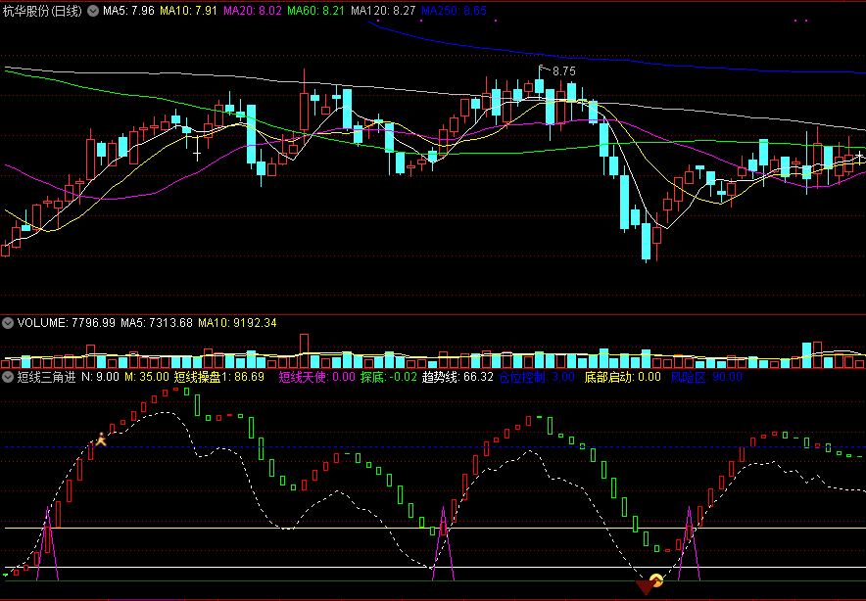This screenshot has width=866, height=601.
Task: Click the 杭华股份(日线) chart title
Action: 43,11
